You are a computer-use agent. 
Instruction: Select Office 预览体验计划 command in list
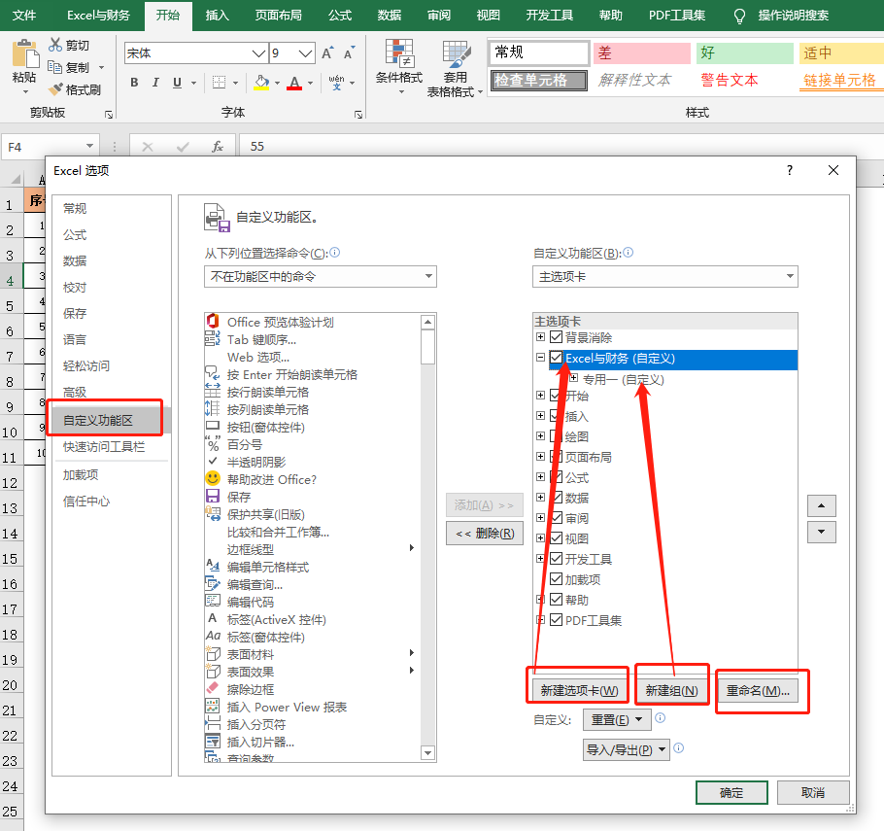[x=313, y=322]
